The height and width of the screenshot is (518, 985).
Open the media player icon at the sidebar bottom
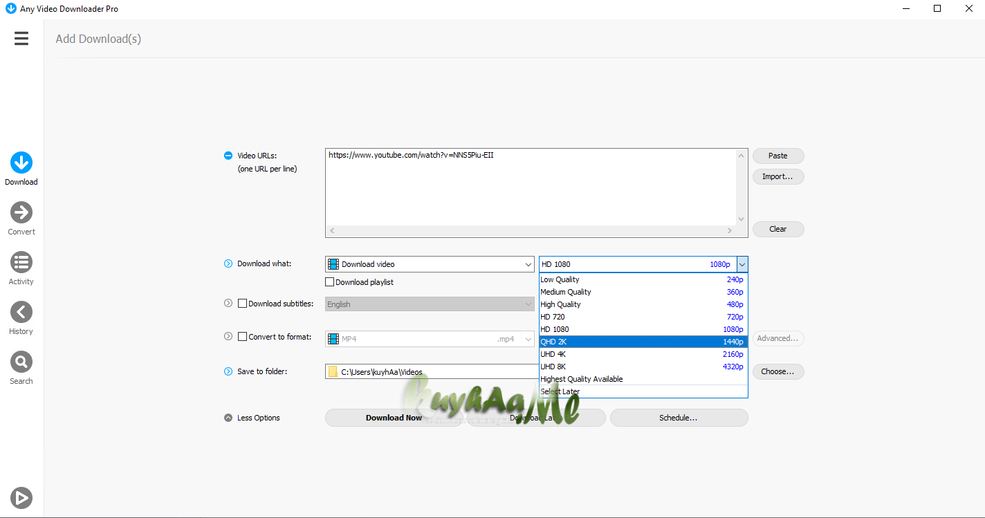click(21, 497)
